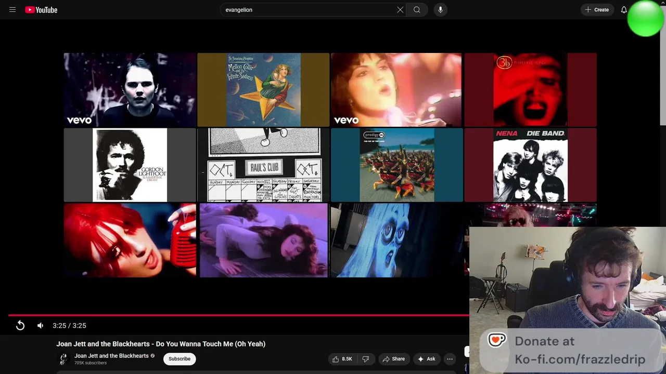This screenshot has width=666, height=374.
Task: Like the video with 8.5K likes
Action: tap(342, 359)
